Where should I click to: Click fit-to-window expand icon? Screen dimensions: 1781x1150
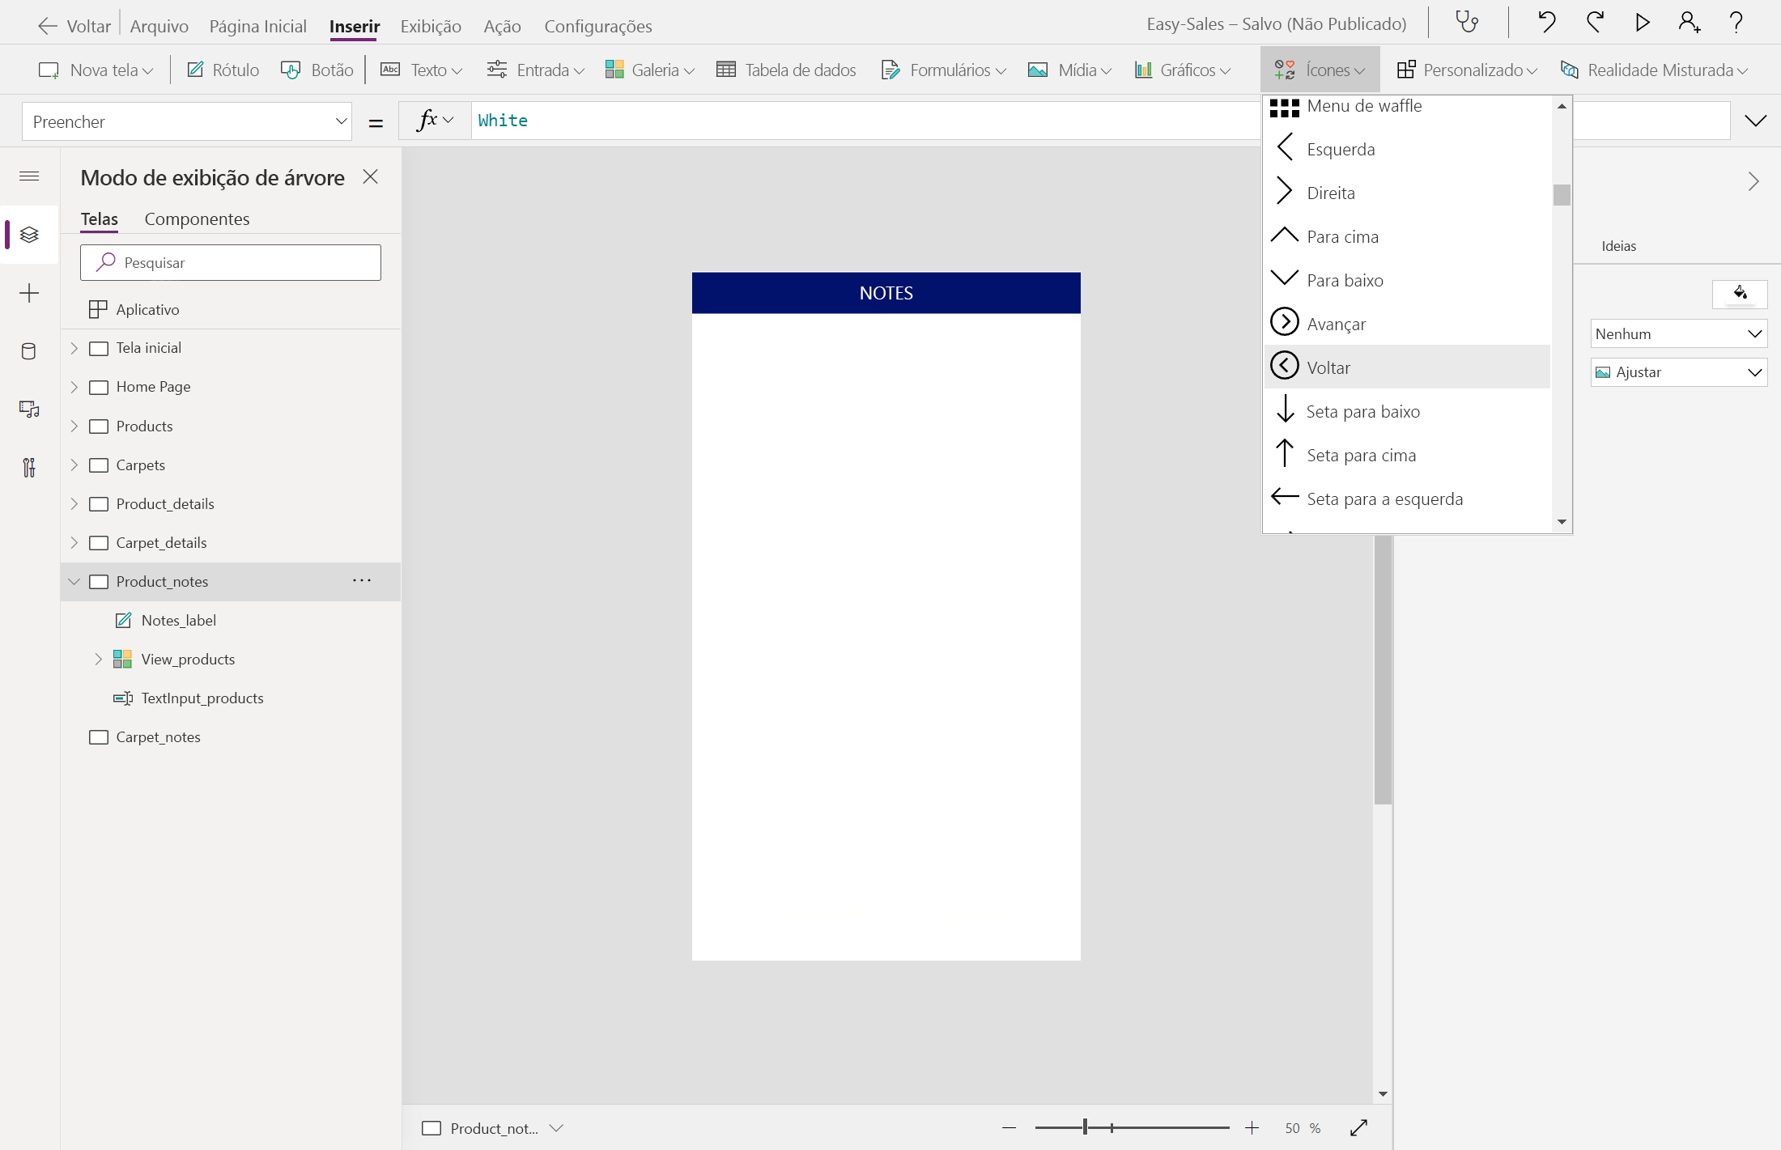point(1359,1128)
